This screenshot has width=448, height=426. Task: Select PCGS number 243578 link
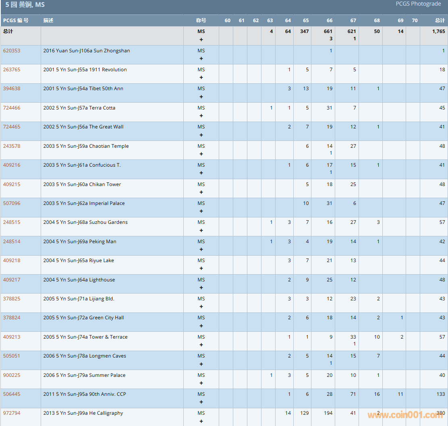(x=12, y=146)
